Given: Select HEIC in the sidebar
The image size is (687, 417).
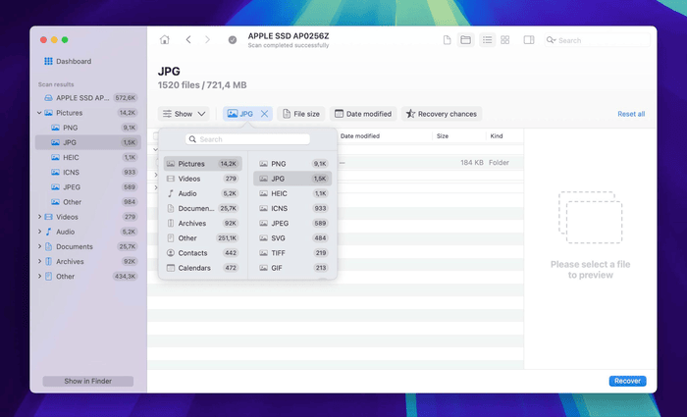Looking at the screenshot, I should 88,157.
